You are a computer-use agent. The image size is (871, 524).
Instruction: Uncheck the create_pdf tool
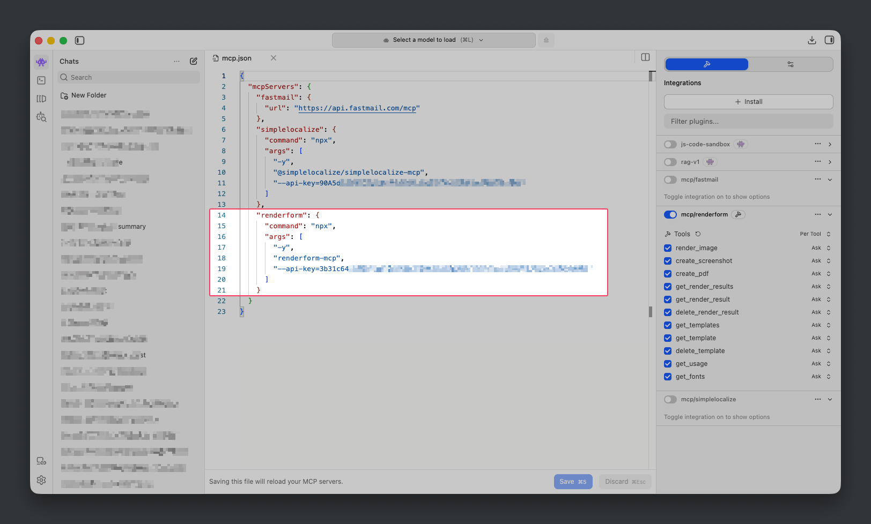[668, 274]
